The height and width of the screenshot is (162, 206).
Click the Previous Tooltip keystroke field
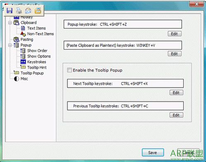pyautogui.click(x=125, y=106)
